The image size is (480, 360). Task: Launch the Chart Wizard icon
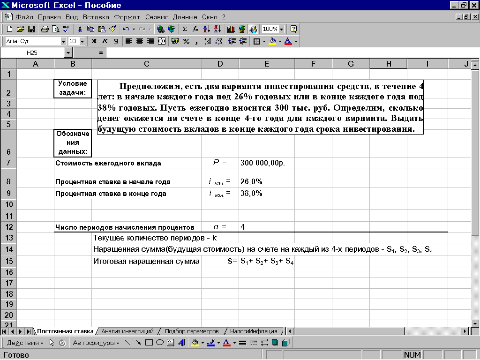pos(231,29)
